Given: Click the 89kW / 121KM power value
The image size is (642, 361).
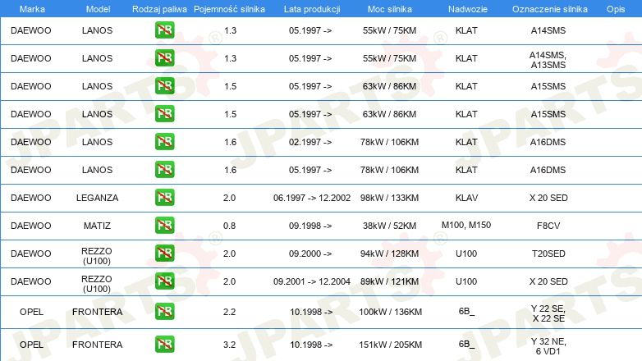Looking at the screenshot, I should 389,281.
